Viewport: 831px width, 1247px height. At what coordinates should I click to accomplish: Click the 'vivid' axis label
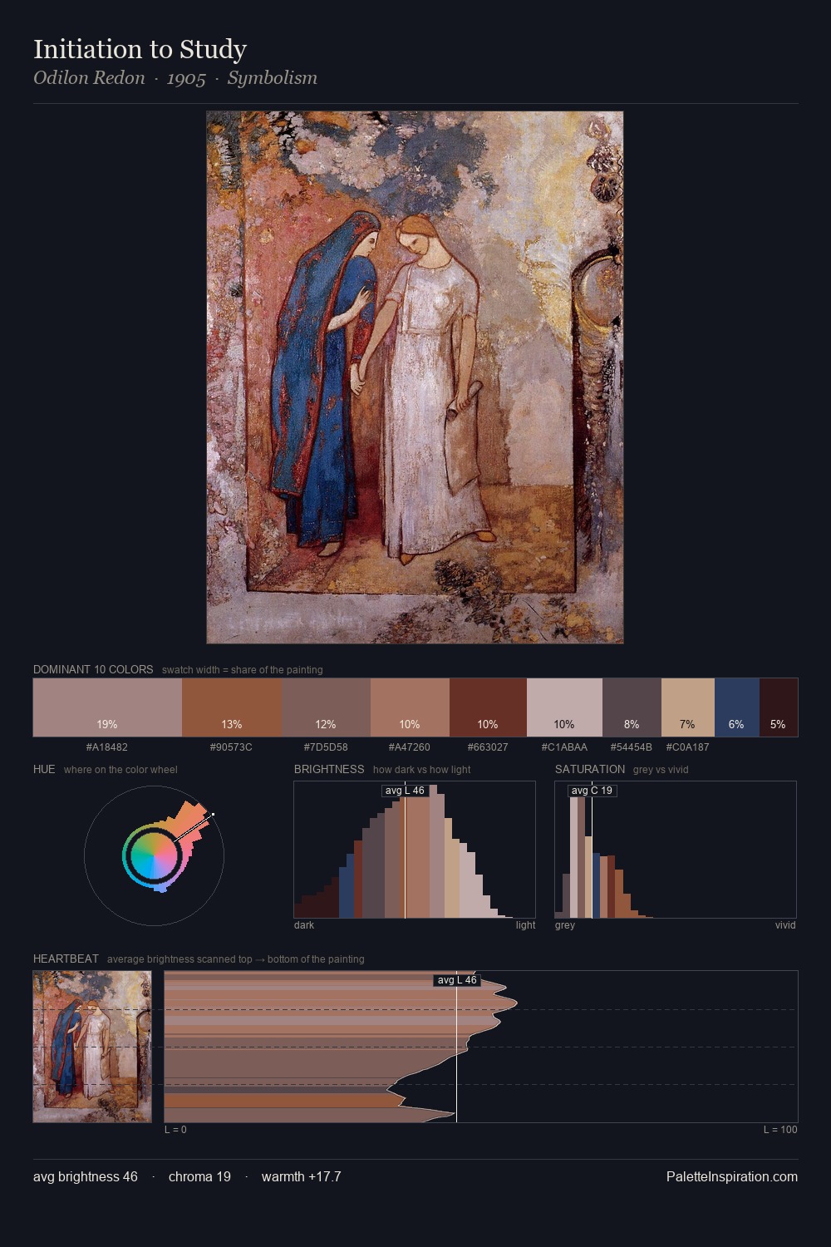pos(785,925)
